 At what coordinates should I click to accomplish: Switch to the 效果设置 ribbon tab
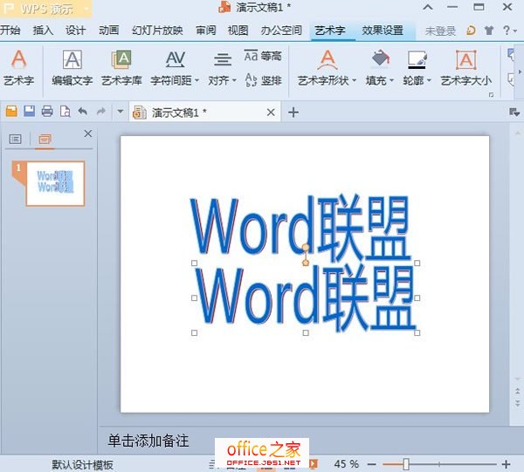(x=383, y=31)
